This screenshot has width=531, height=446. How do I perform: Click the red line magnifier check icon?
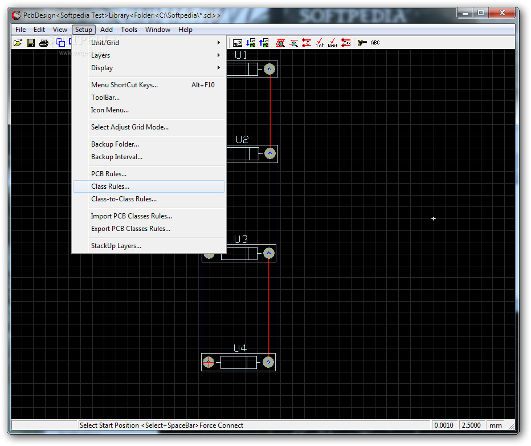[x=293, y=43]
